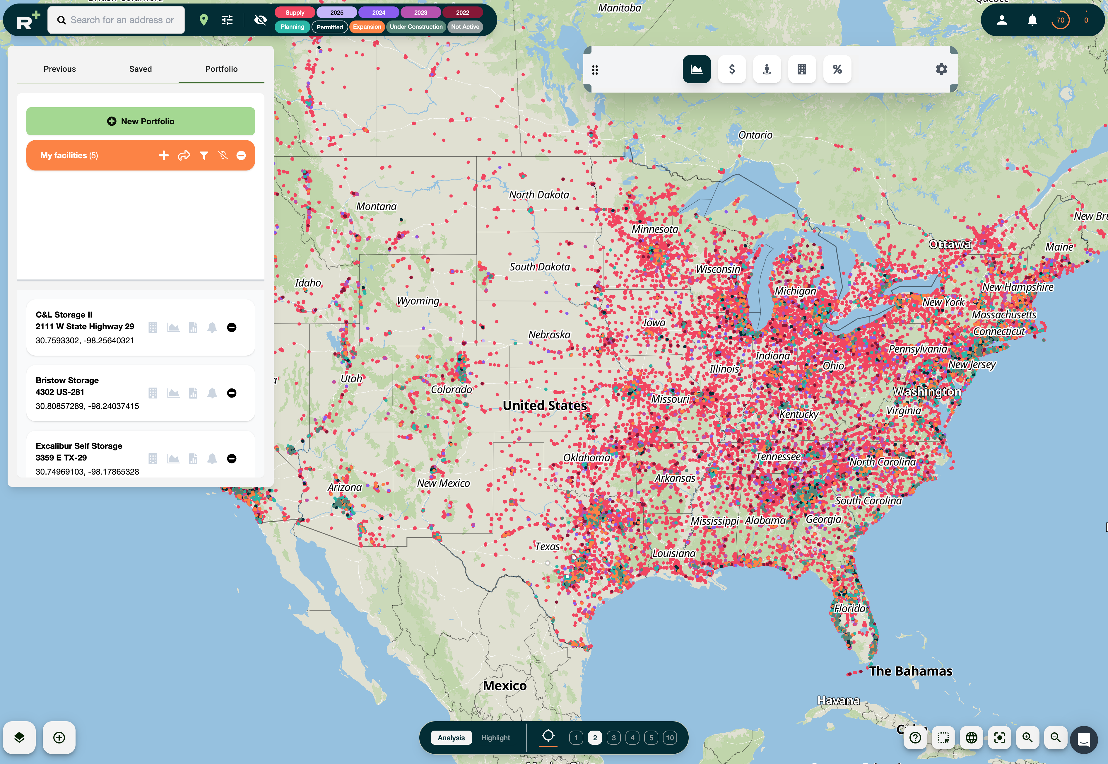Screen dimensions: 1108x764
Task: Open the map layers stack button
Action: (19, 737)
